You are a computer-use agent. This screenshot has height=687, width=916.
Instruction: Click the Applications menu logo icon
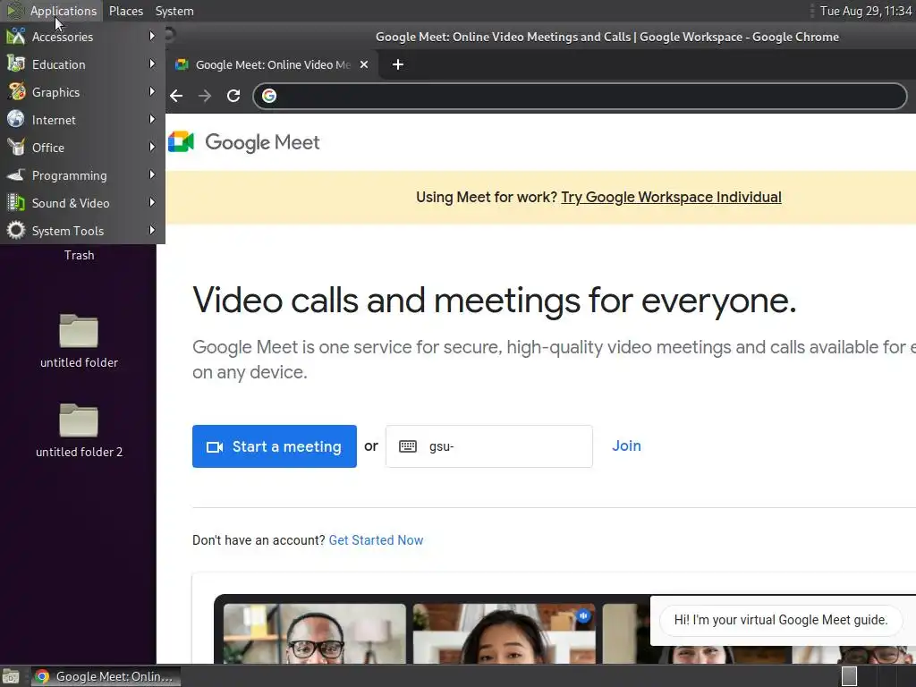[14, 11]
